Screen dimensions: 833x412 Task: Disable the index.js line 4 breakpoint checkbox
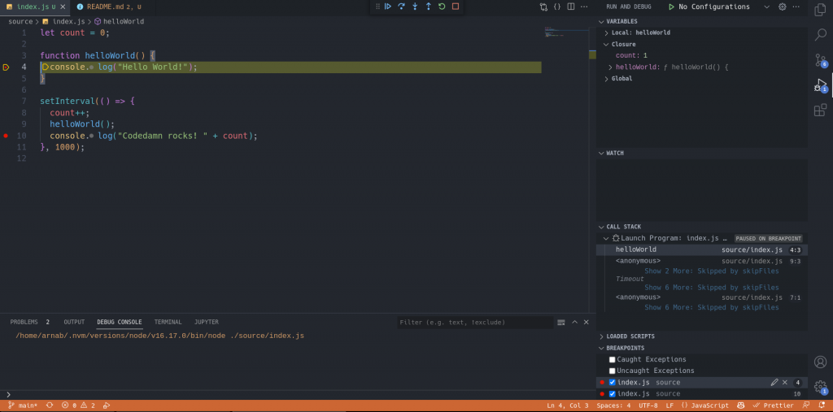[612, 382]
